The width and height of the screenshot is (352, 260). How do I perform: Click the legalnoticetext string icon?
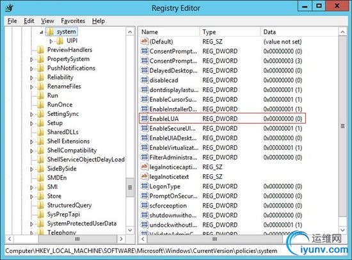(144, 176)
